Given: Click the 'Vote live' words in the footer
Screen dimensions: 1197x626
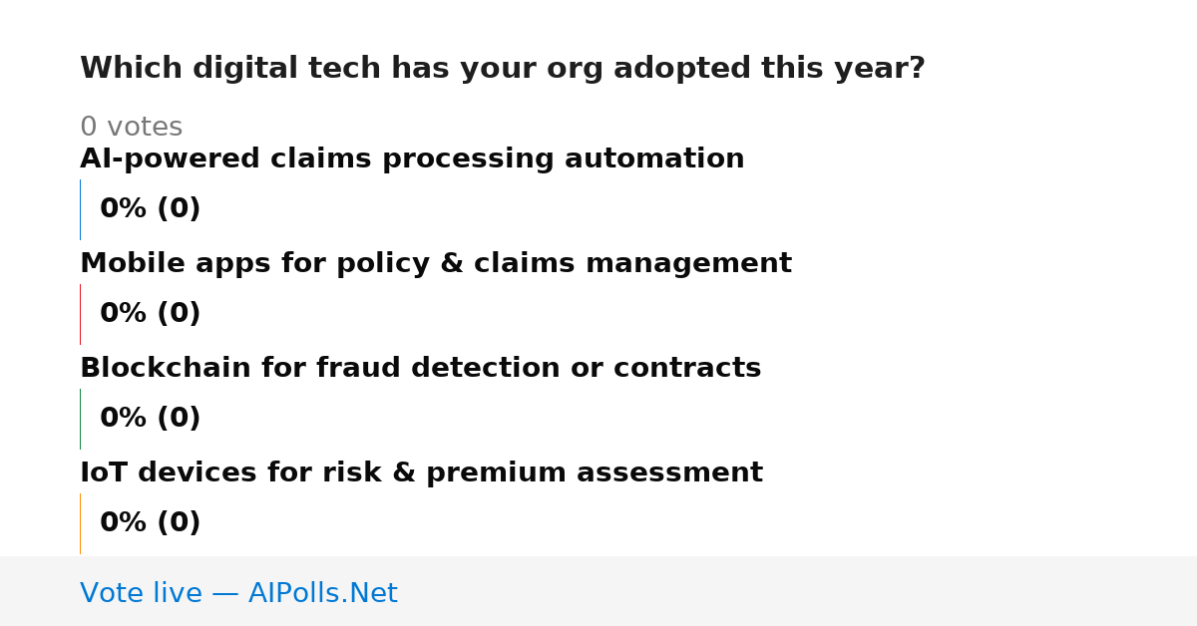Looking at the screenshot, I should 141,594.
